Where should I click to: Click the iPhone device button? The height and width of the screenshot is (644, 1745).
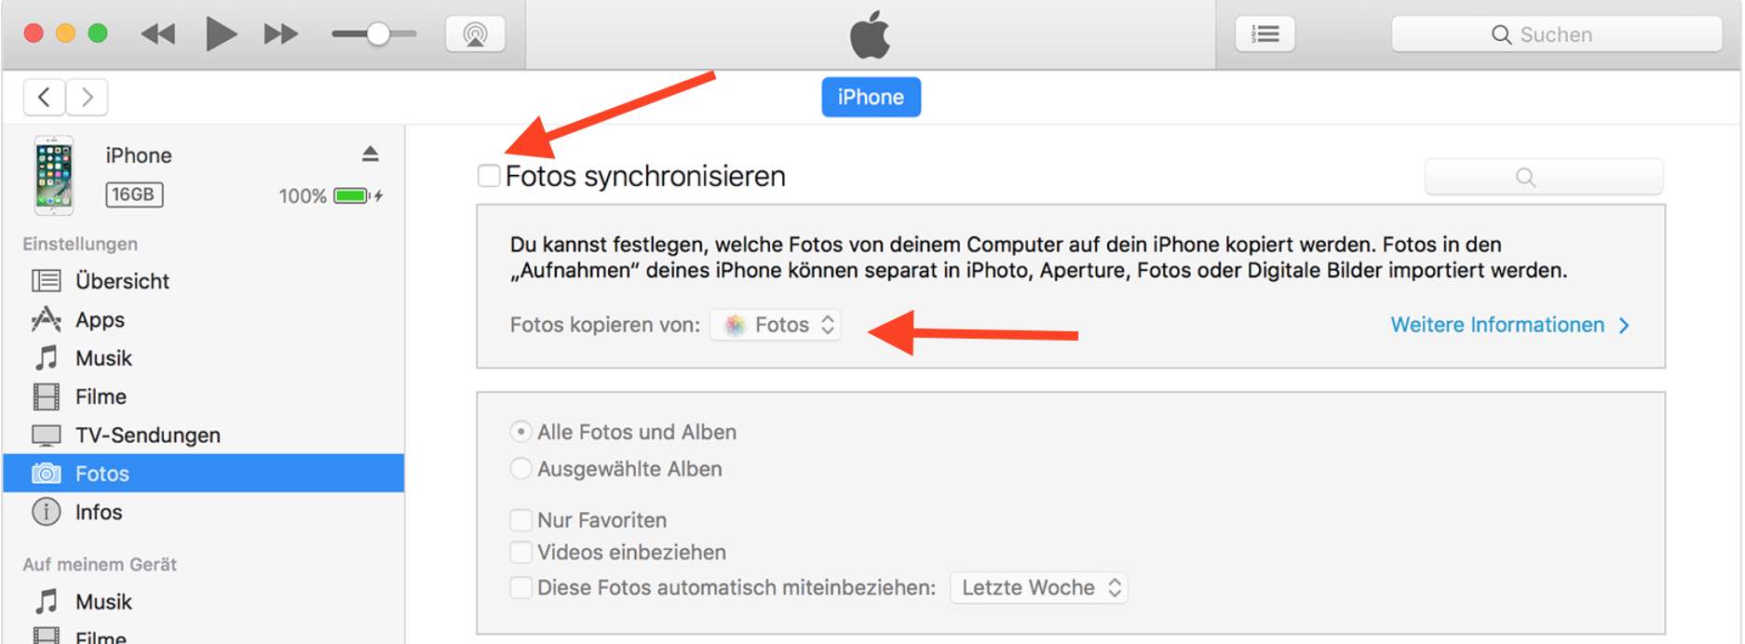pos(871,98)
